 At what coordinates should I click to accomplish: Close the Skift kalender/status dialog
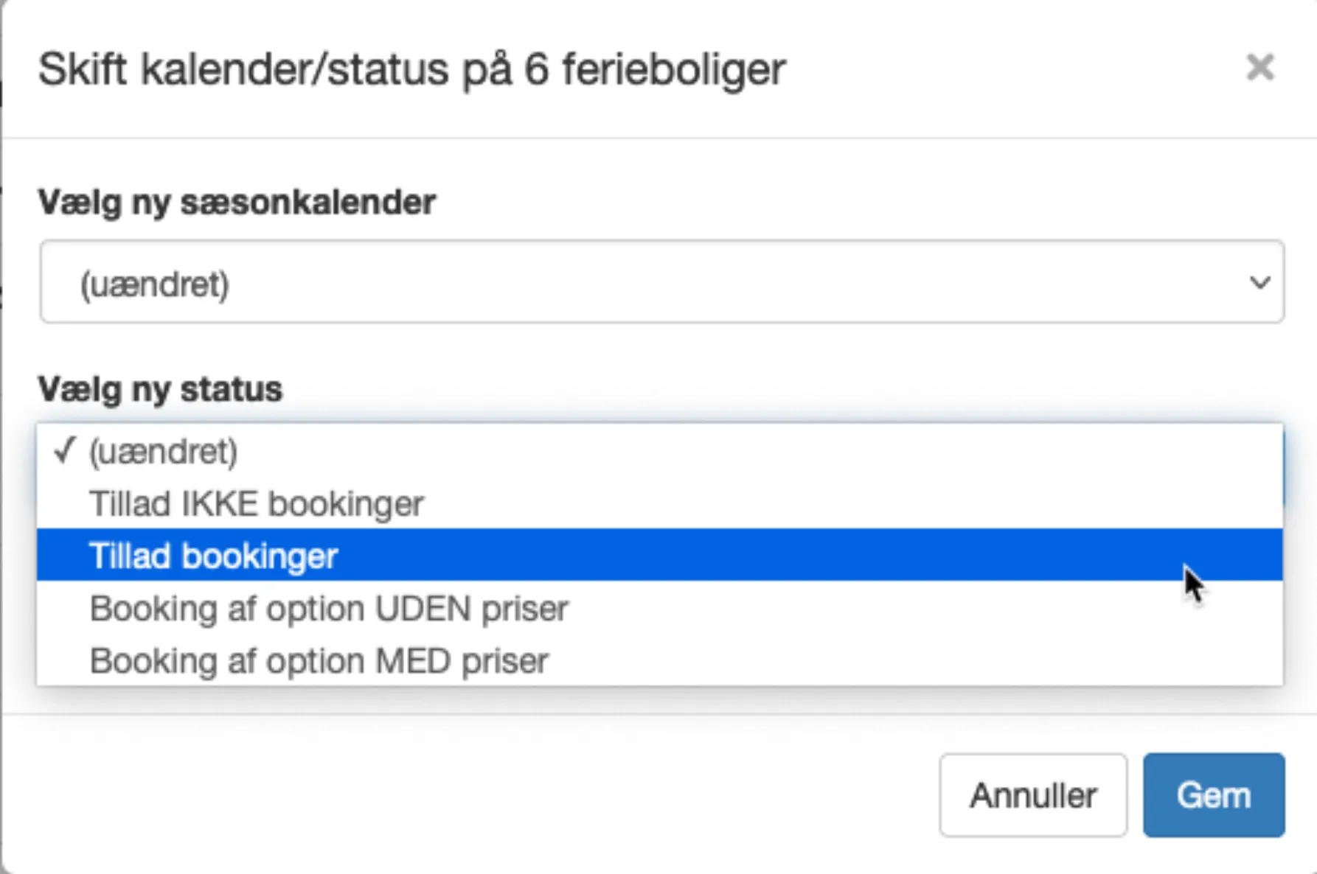click(1262, 67)
